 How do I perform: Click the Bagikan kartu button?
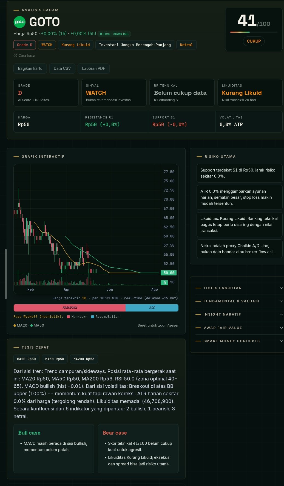coord(30,68)
